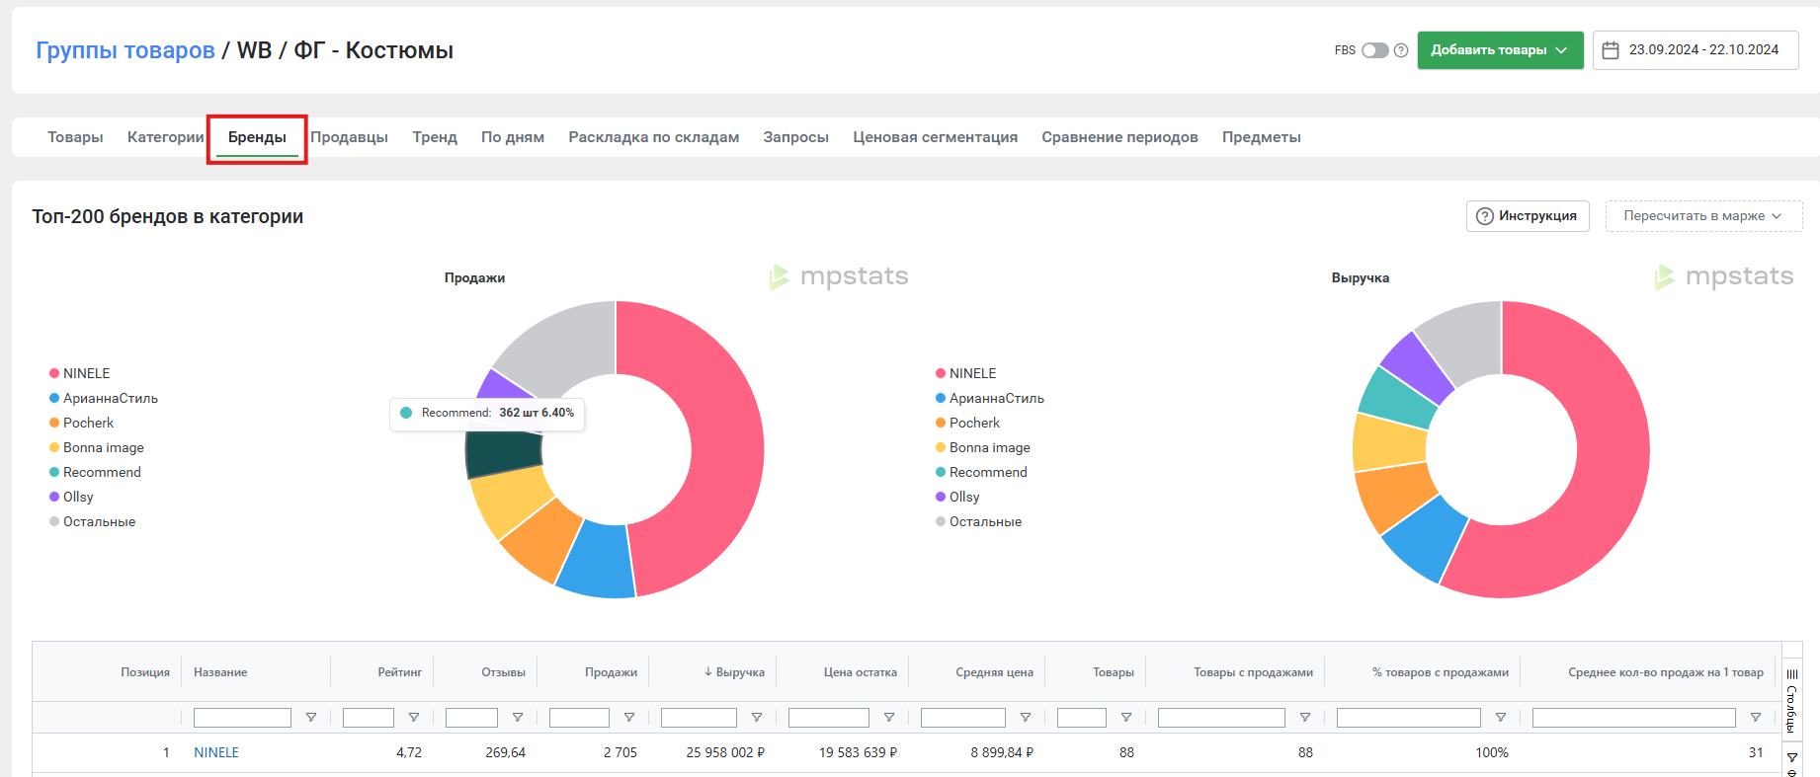This screenshot has height=777, width=1820.
Task: Toggle NINELE in Продажи chart legend
Action: click(80, 373)
